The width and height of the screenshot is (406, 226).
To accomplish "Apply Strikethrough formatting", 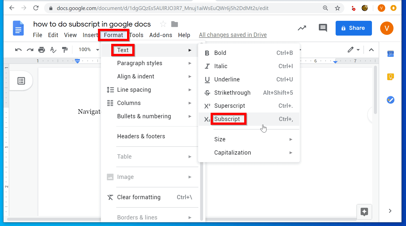I will point(249,93).
